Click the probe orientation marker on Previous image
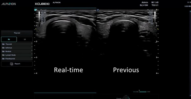 tap(98, 10)
